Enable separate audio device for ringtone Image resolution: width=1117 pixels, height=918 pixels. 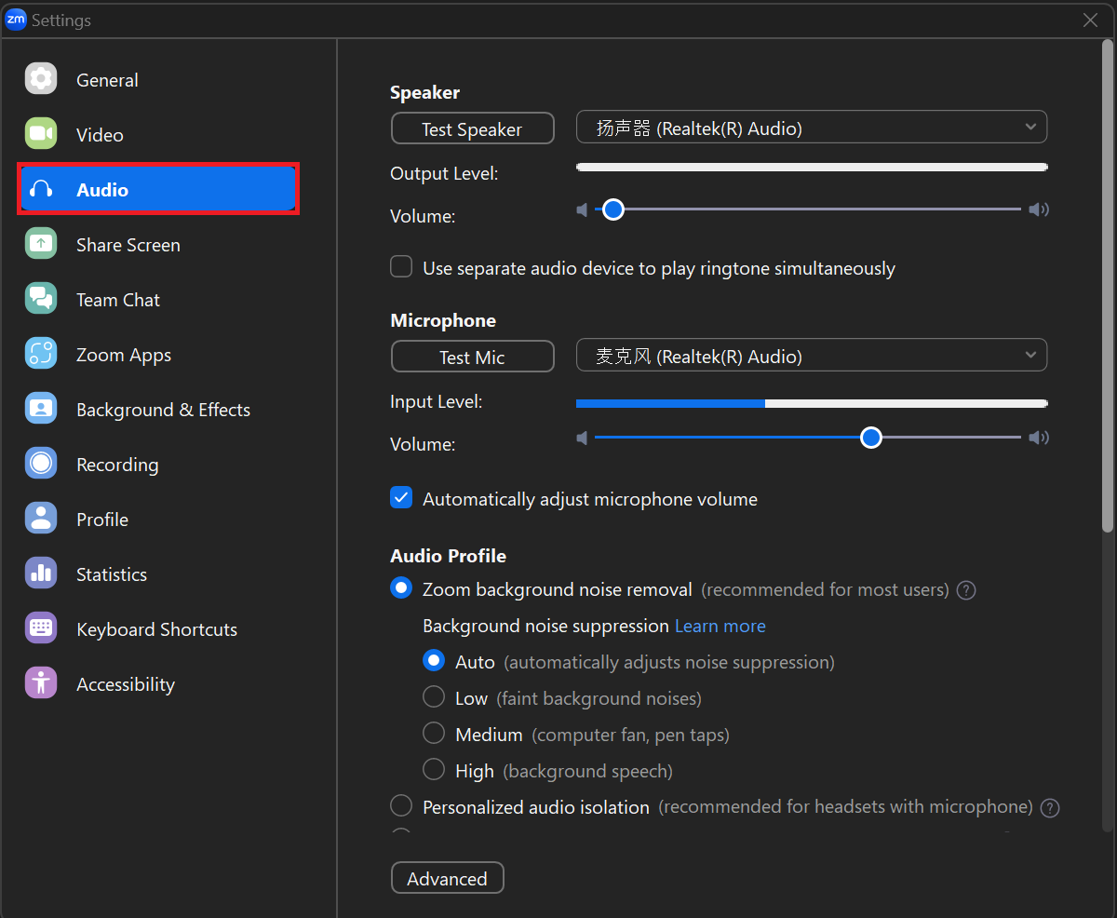(x=401, y=267)
